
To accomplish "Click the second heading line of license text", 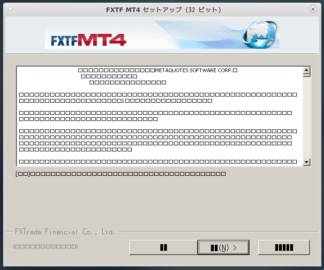I will 109,76.
